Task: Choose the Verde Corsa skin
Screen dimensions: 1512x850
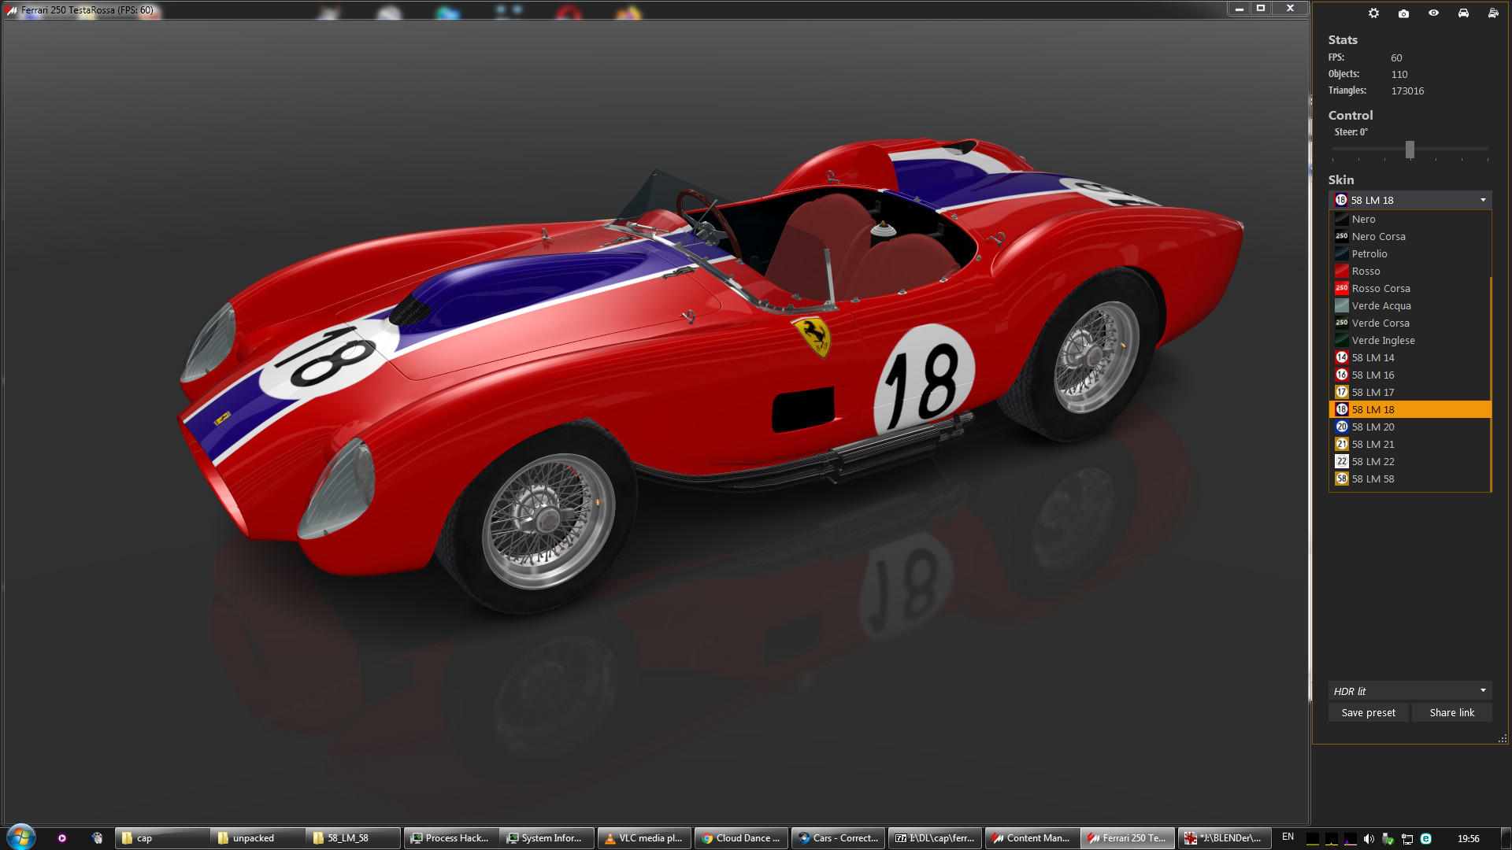Action: pyautogui.click(x=1410, y=323)
